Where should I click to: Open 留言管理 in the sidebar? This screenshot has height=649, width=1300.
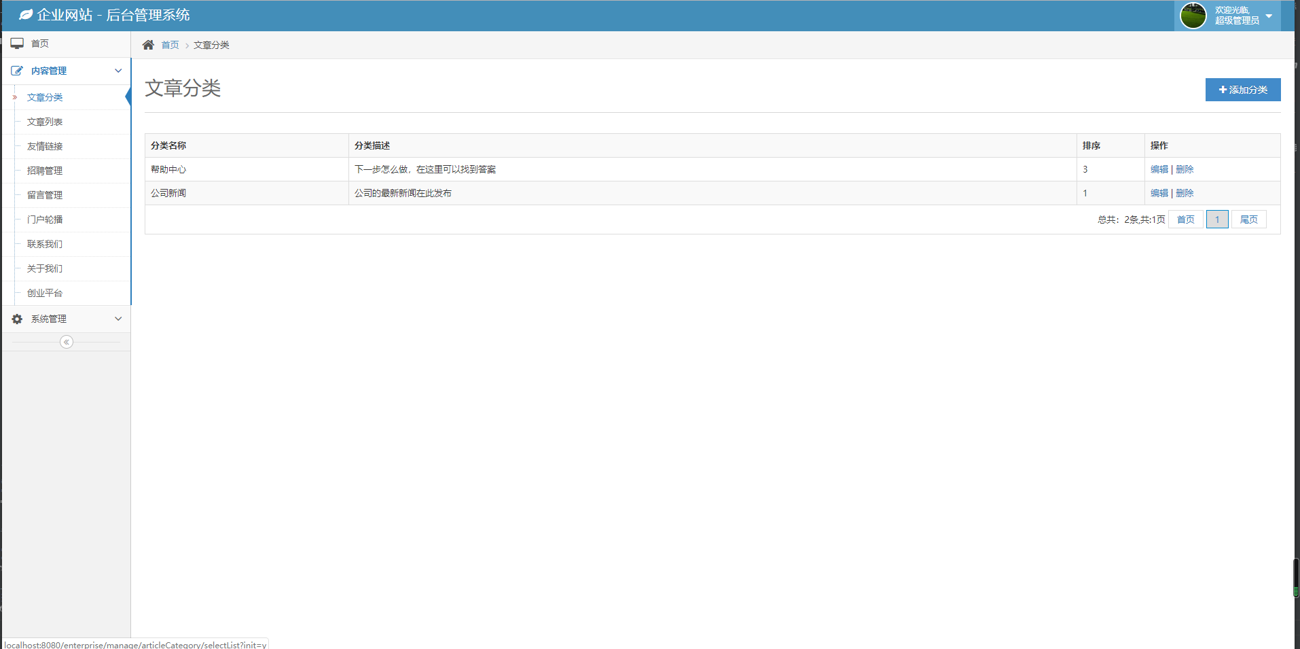(x=67, y=195)
